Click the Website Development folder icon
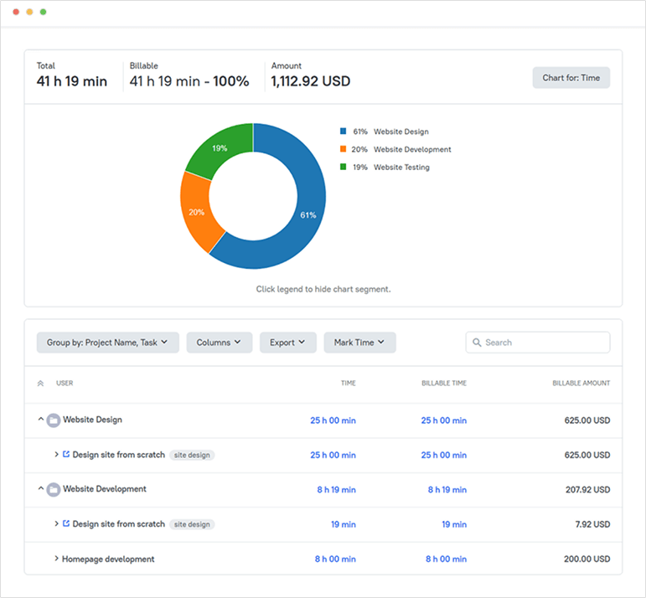Viewport: 646px width, 598px height. click(x=54, y=489)
